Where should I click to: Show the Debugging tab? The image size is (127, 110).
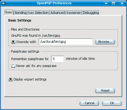91,13
